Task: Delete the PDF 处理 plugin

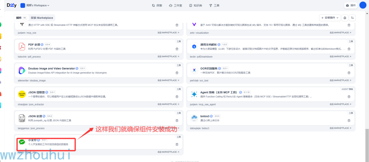Action: pyautogui.click(x=177, y=49)
